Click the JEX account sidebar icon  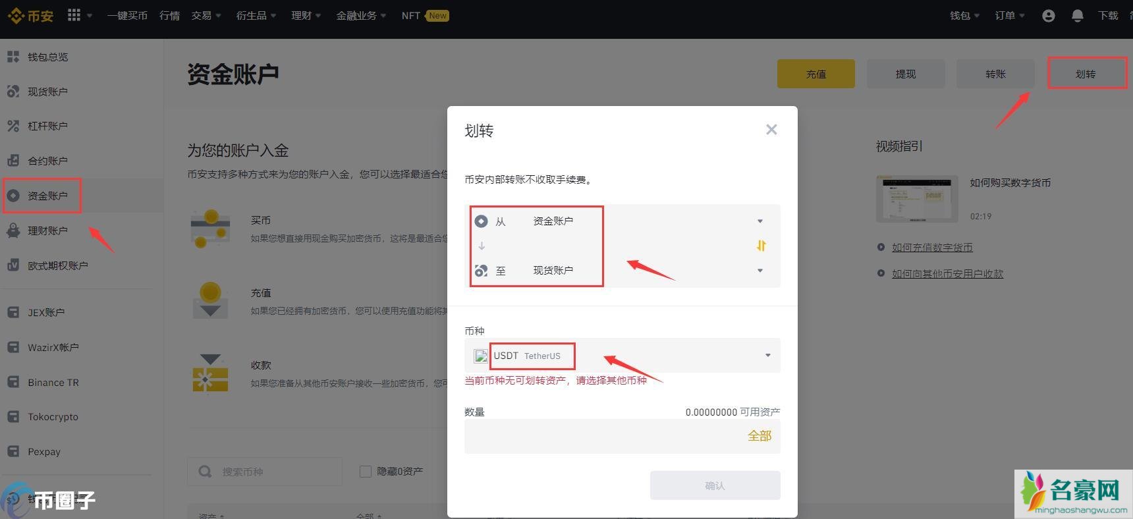click(x=13, y=312)
